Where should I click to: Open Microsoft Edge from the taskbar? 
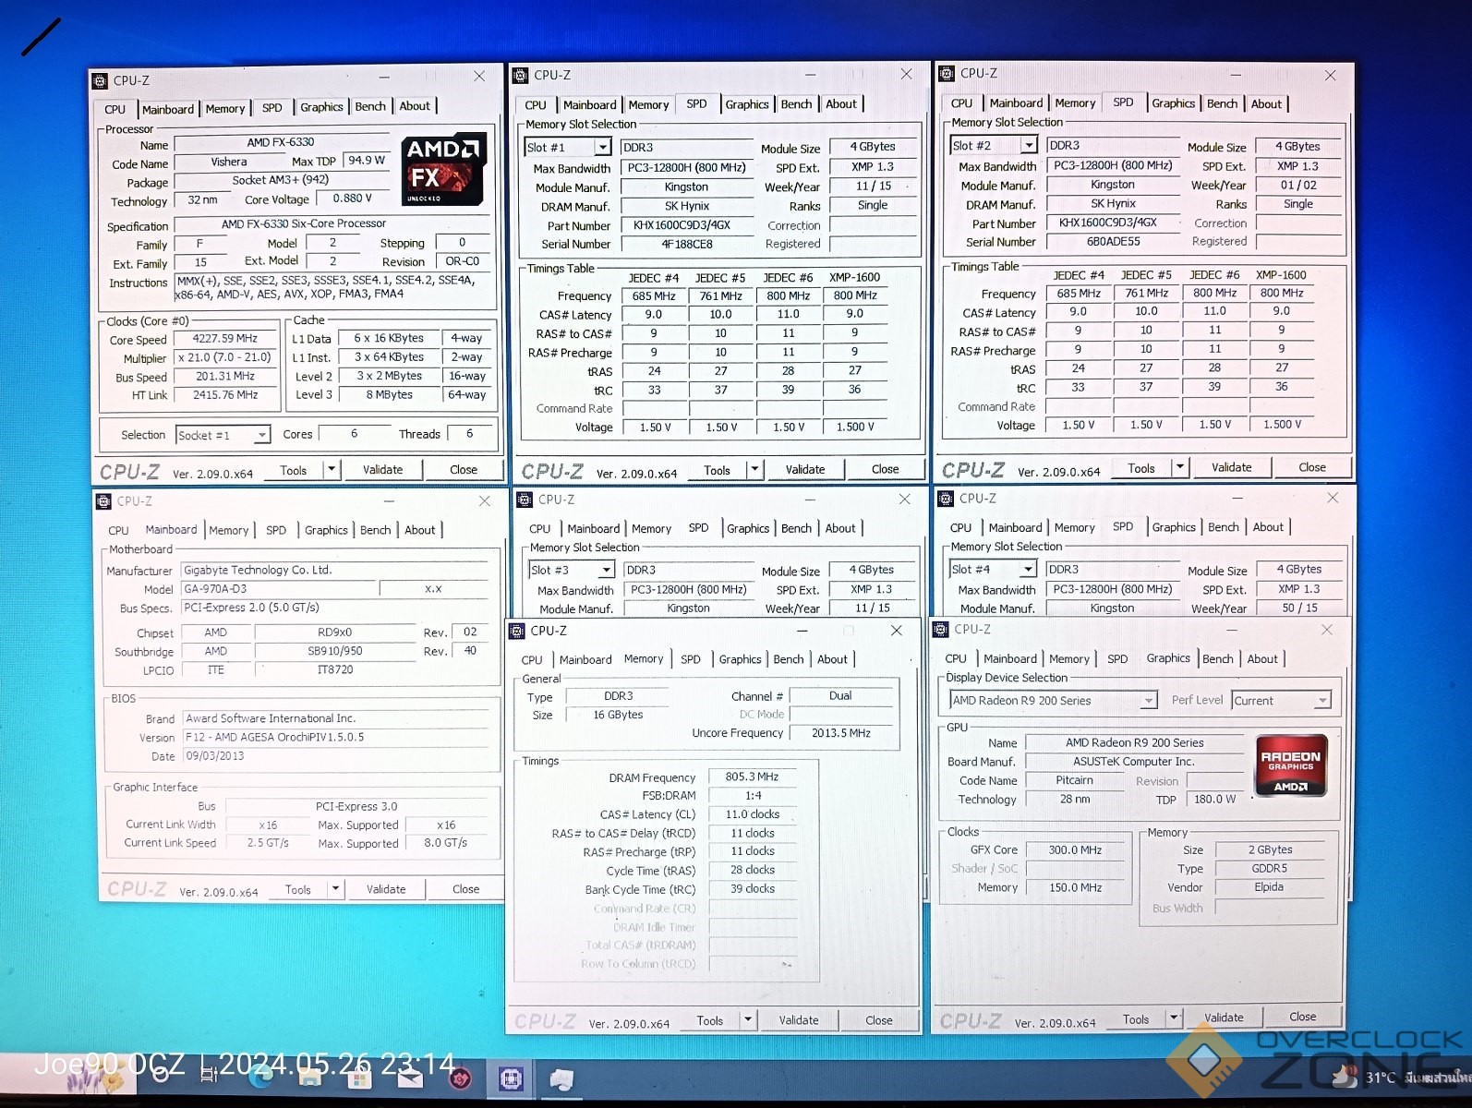tap(262, 1075)
